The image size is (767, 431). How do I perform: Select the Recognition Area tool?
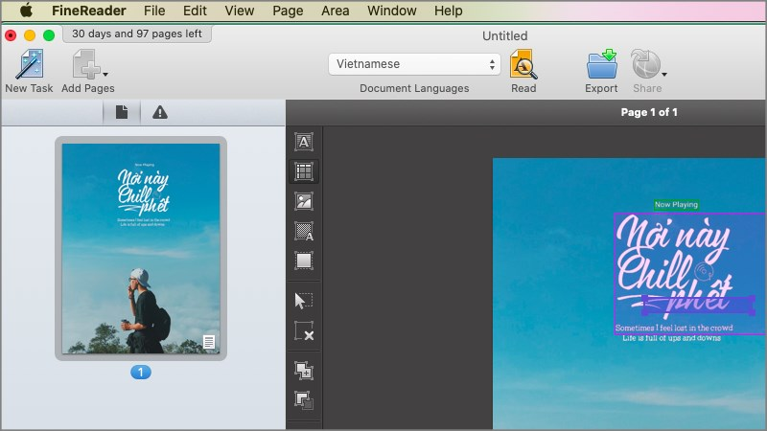point(304,261)
